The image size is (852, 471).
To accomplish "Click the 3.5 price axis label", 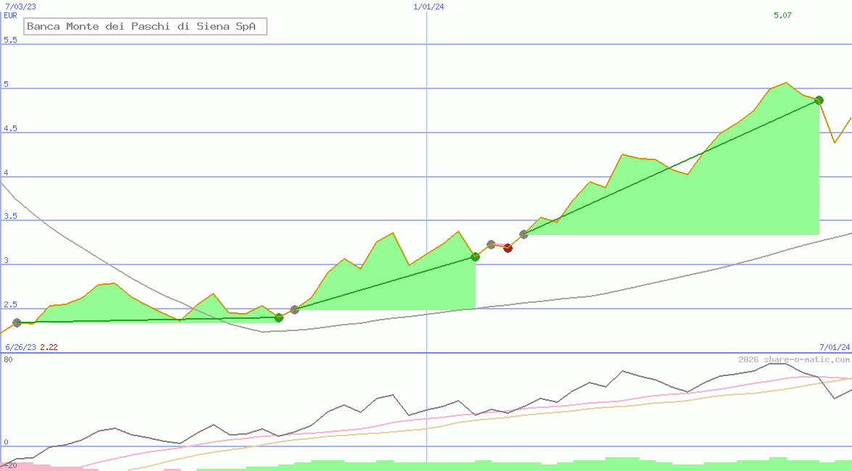I will [x=11, y=216].
